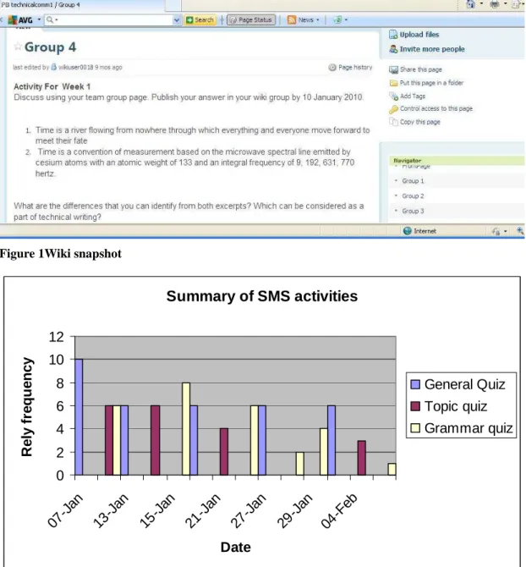Click the Activity For Week 1 heading
The image size is (526, 567).
[52, 86]
